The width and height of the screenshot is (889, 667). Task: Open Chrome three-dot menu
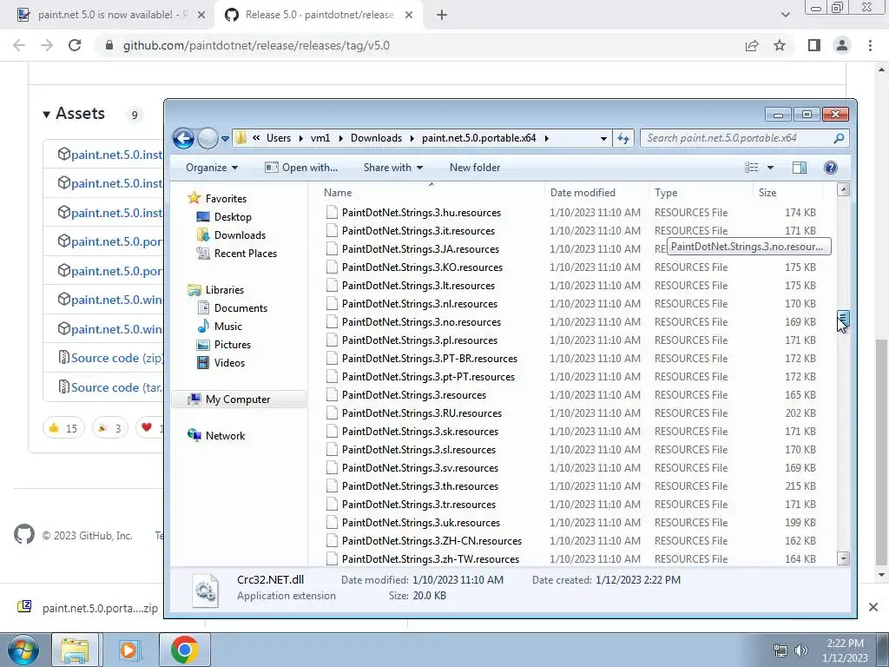[870, 45]
